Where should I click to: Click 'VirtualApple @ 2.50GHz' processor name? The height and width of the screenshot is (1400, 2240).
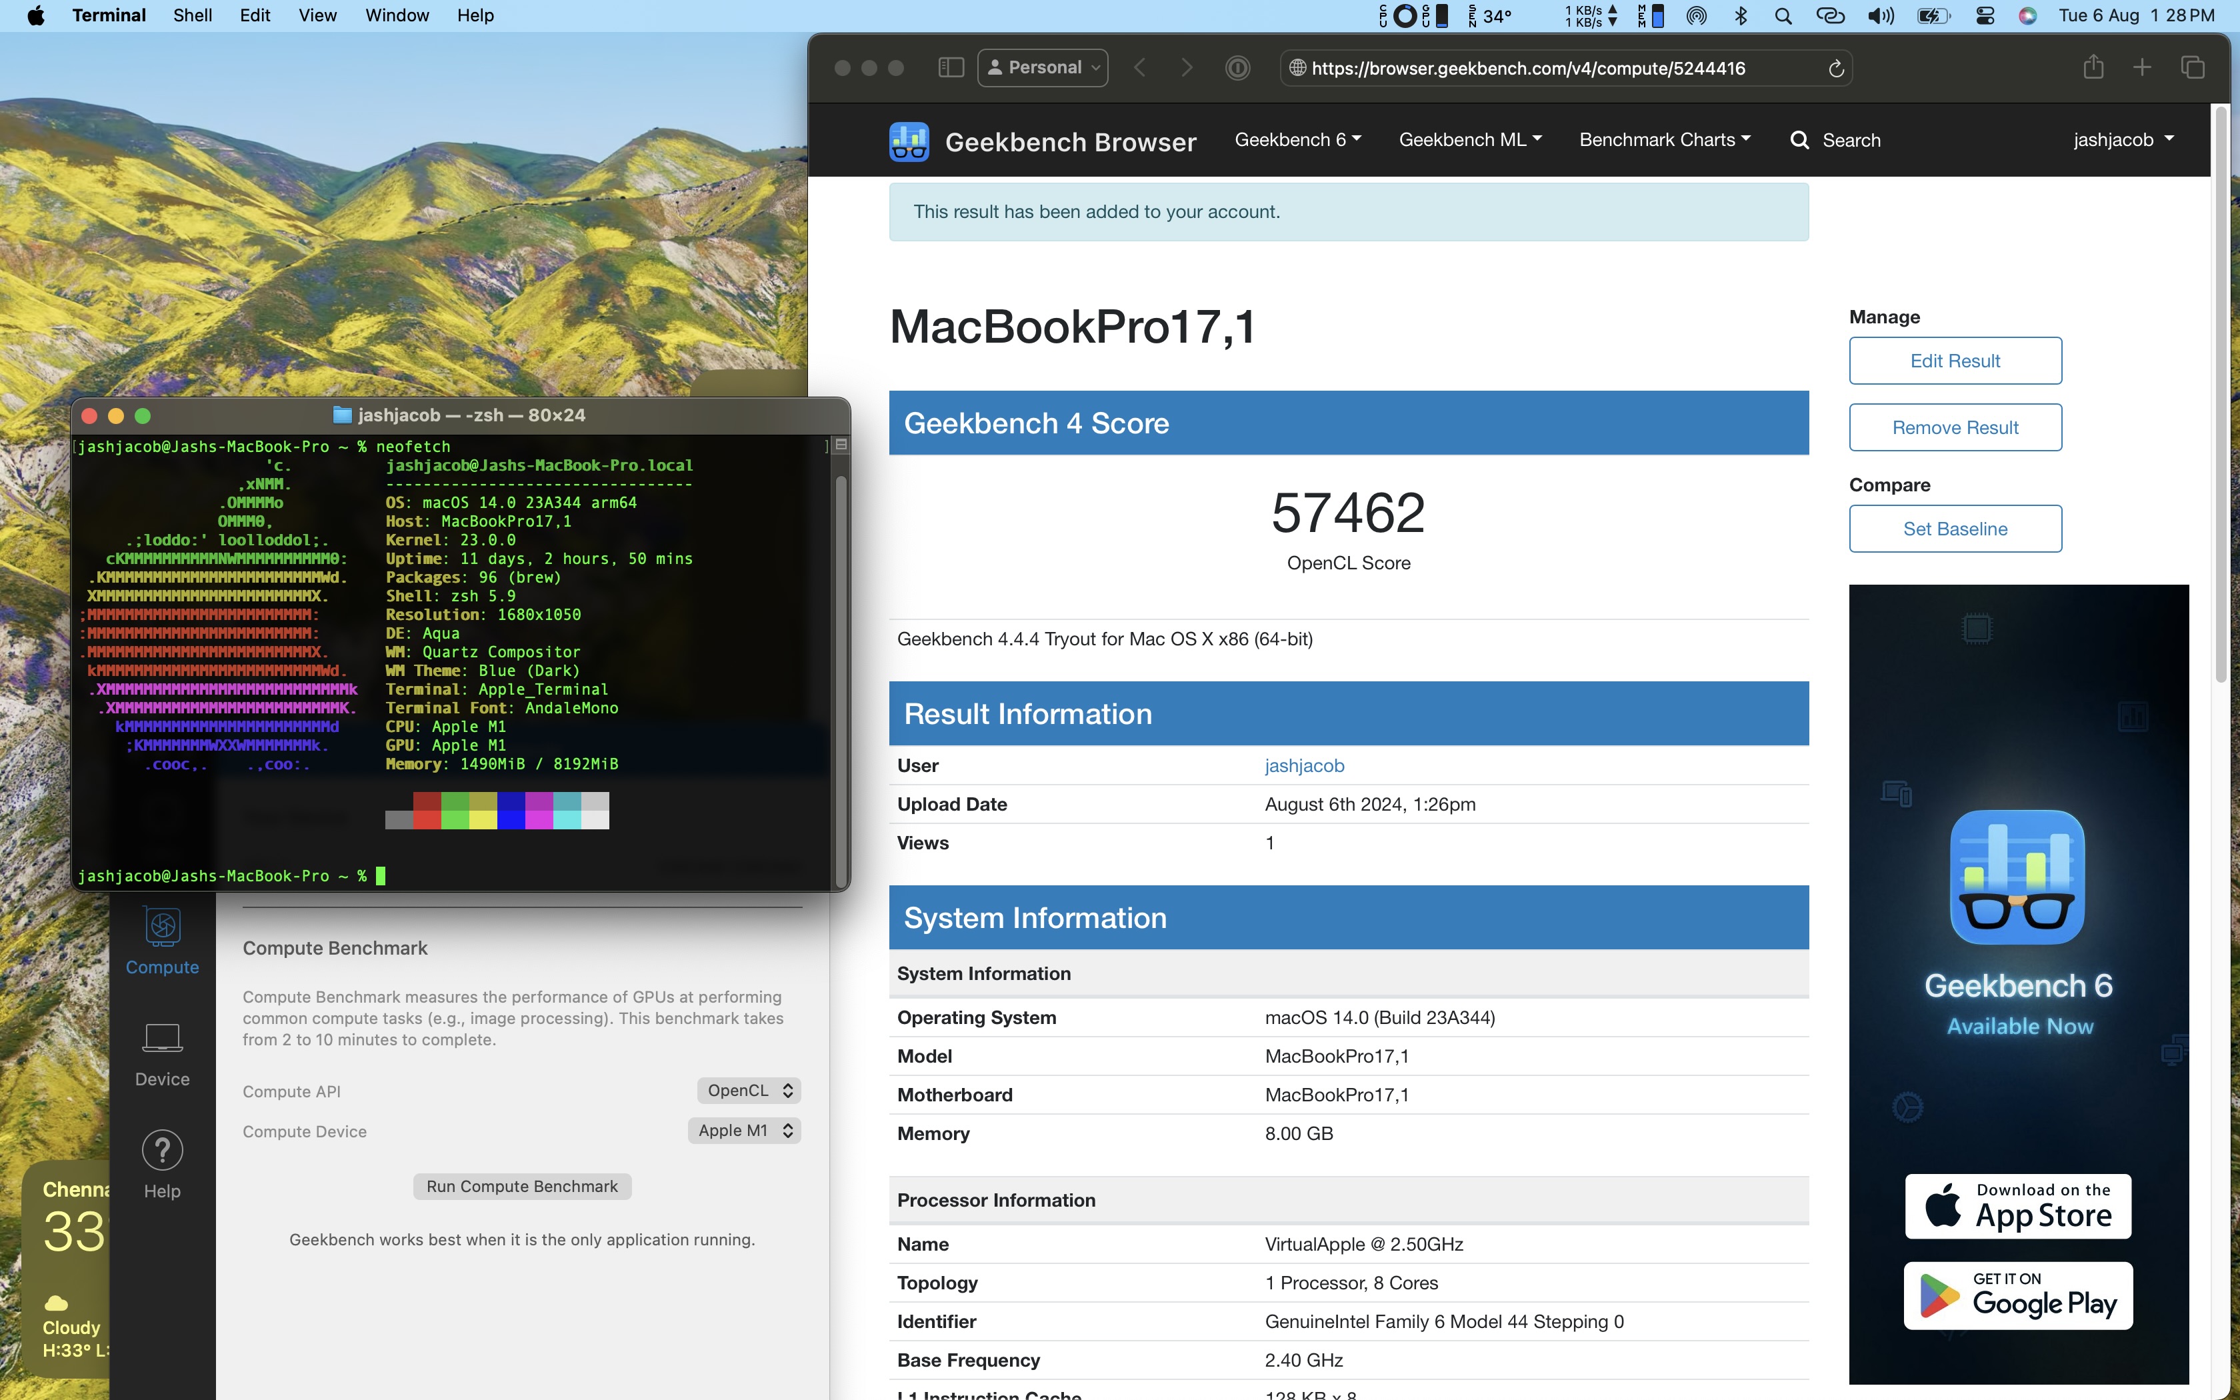(1363, 1245)
